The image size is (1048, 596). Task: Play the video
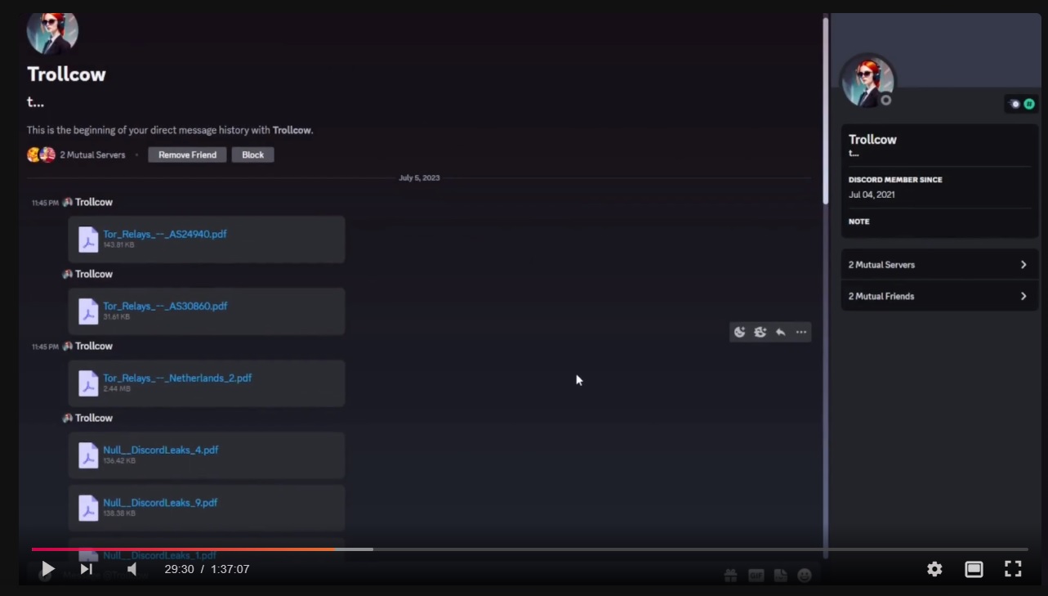pyautogui.click(x=47, y=569)
